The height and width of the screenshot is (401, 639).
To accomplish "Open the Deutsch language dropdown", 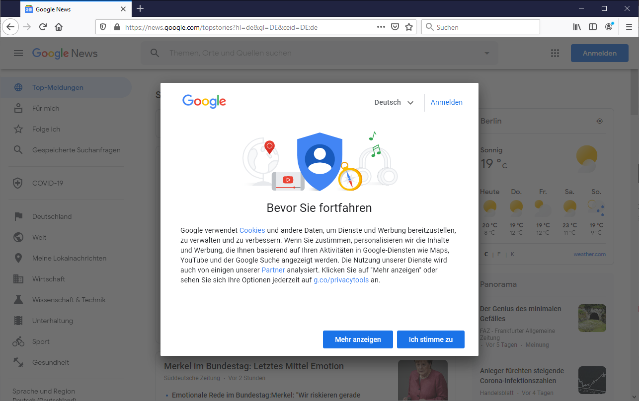I will tap(394, 102).
